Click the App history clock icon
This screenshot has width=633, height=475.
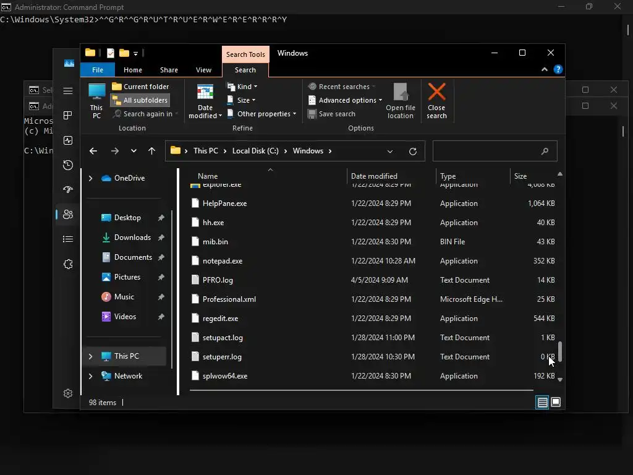68,165
